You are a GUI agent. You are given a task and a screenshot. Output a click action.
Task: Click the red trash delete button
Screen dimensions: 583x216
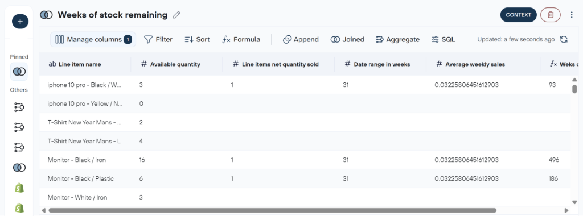pyautogui.click(x=551, y=15)
